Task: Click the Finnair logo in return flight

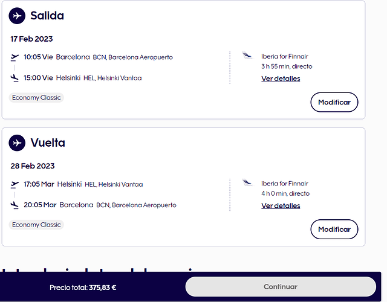Action: 247,182
